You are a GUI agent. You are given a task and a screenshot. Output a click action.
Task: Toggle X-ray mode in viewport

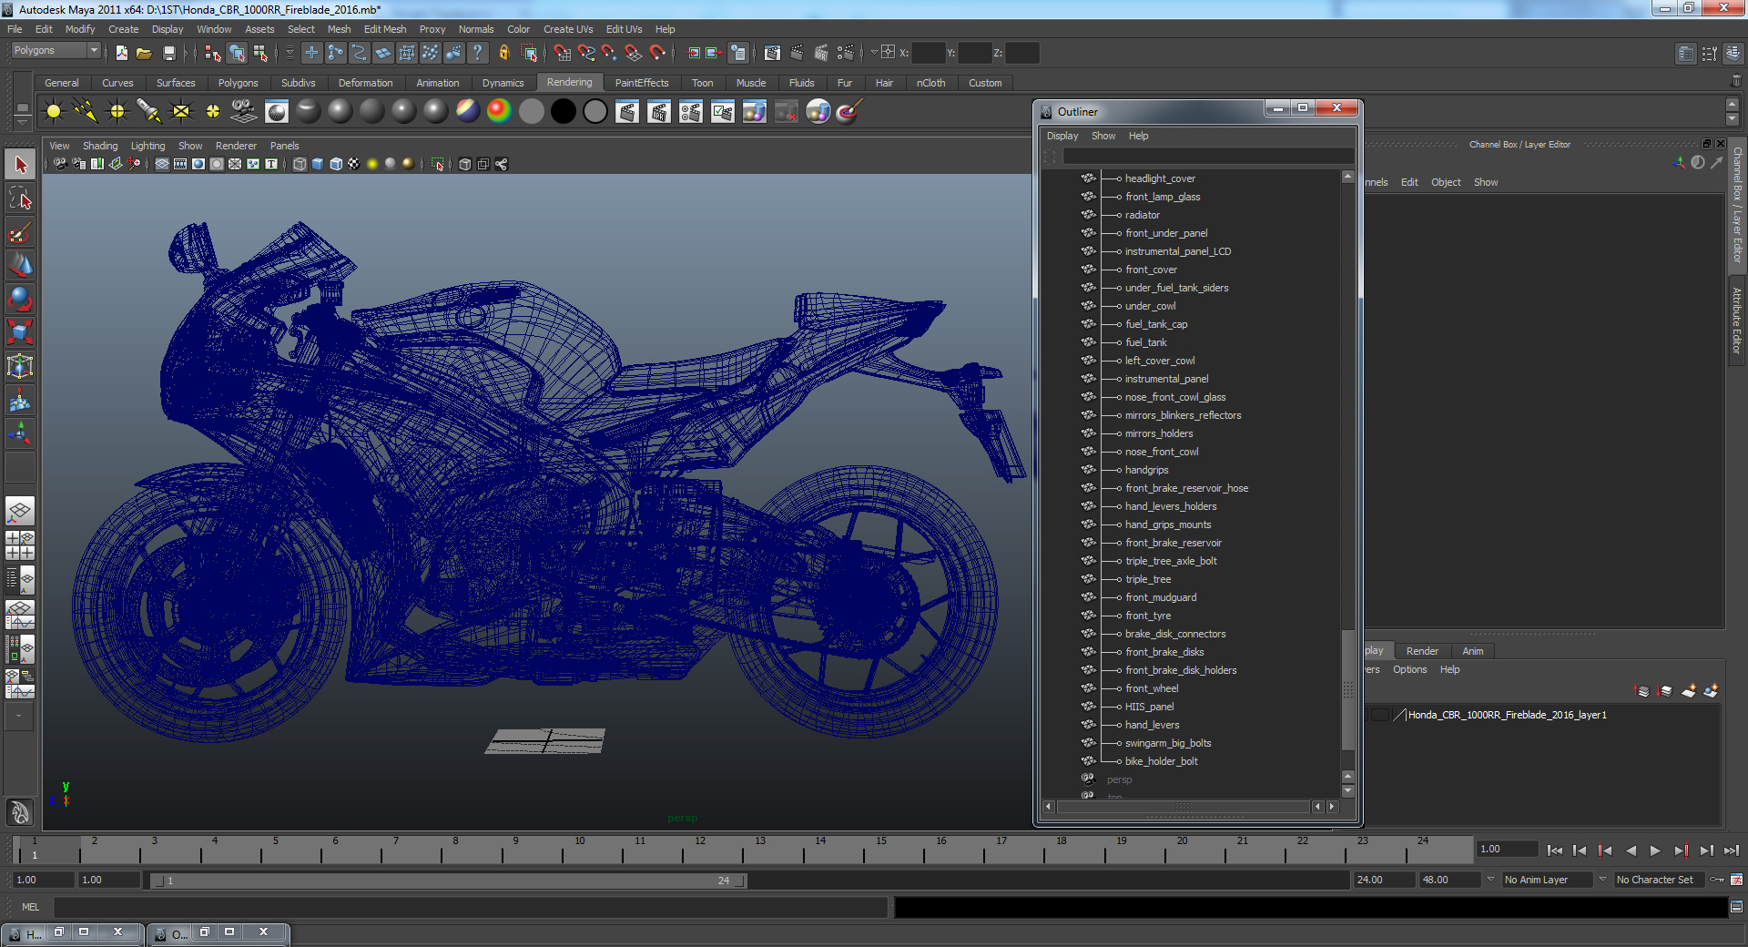coord(465,164)
